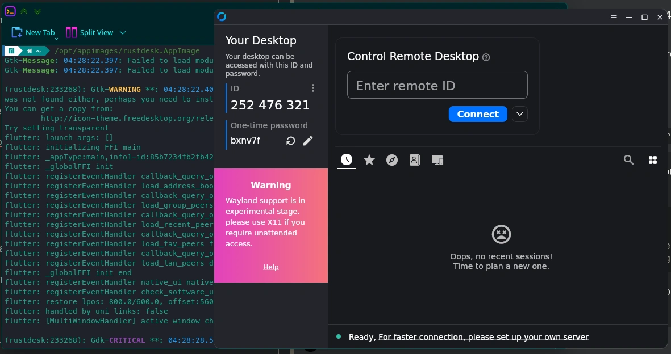Open a New Tab in the terminal

pyautogui.click(x=34, y=32)
